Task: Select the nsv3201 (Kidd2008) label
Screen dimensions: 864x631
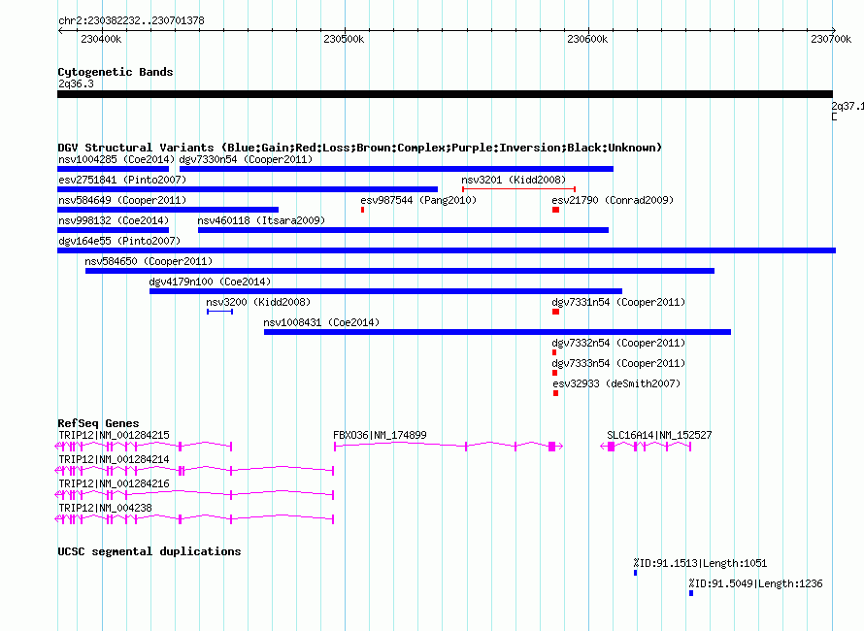Action: (514, 180)
